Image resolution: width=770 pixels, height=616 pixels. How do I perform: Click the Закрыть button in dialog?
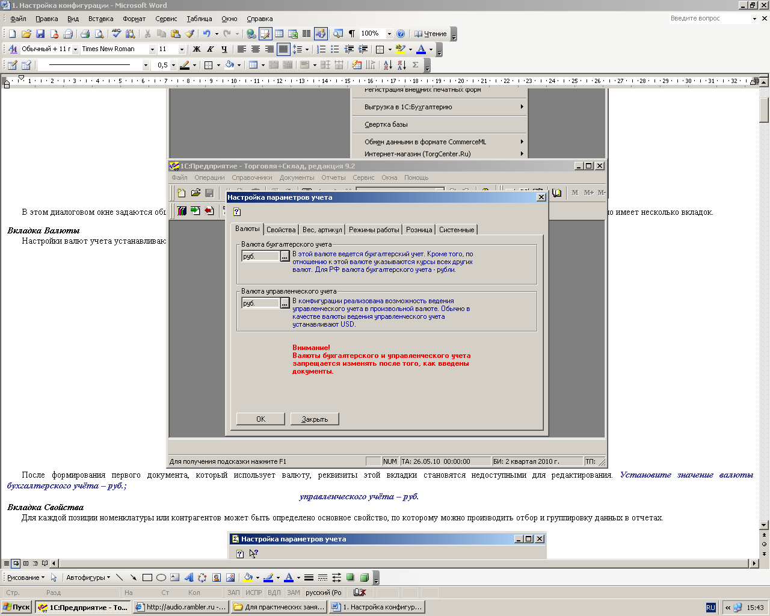(x=315, y=419)
